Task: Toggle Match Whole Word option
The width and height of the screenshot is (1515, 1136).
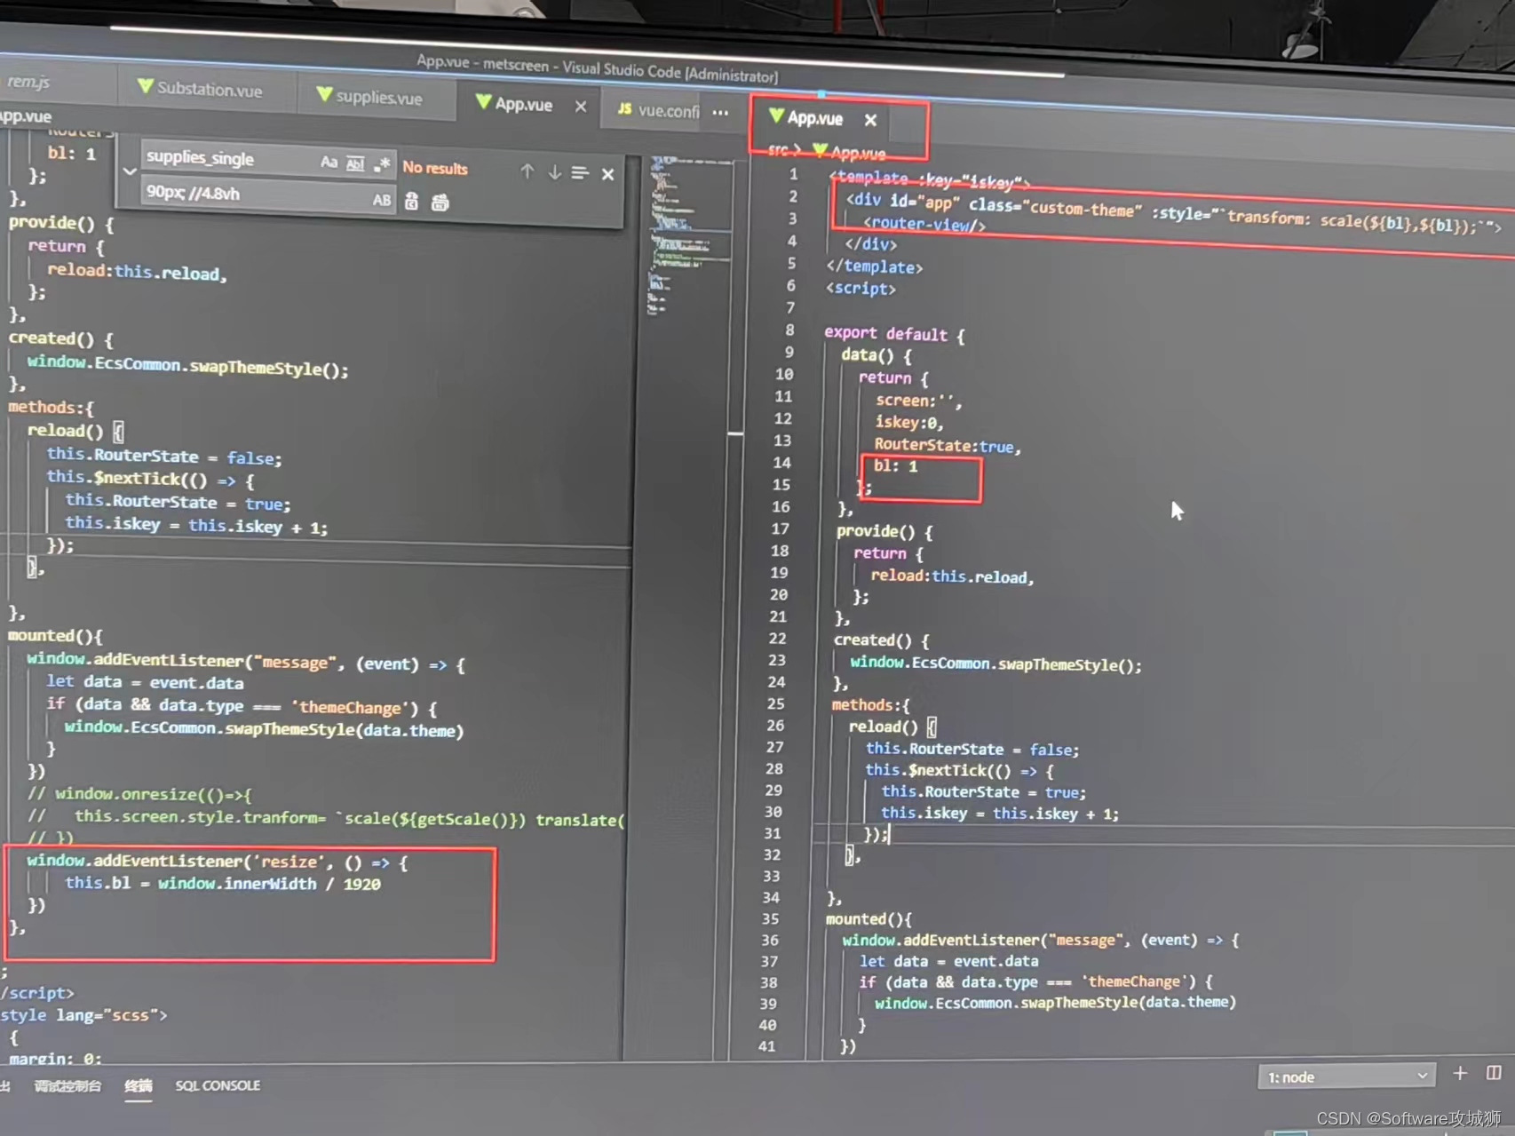Action: (355, 163)
